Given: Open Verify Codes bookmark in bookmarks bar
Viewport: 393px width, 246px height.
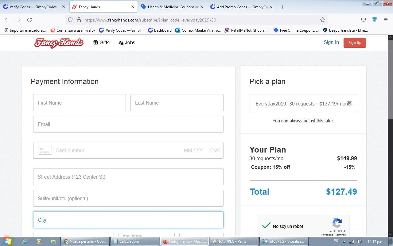Looking at the screenshot, I should pos(121,30).
